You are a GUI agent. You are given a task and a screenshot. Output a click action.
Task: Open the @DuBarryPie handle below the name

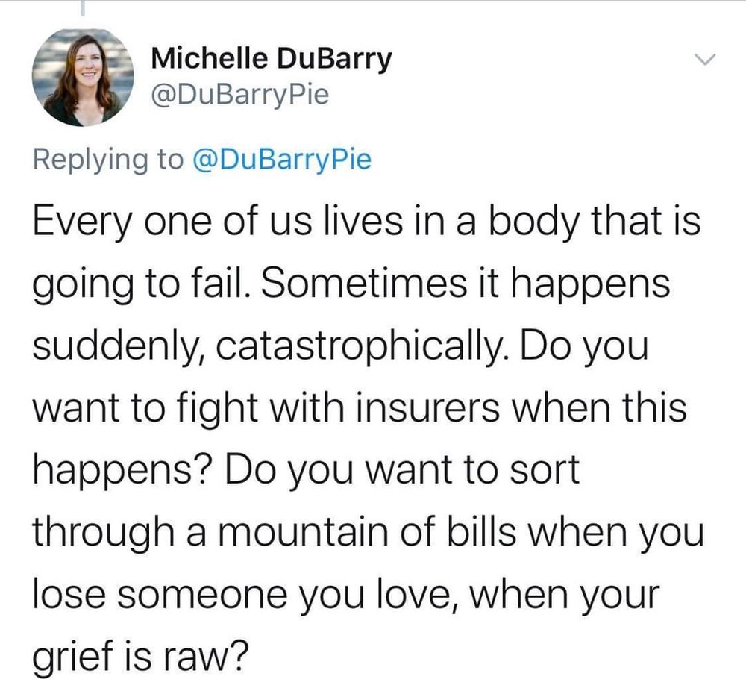click(239, 96)
